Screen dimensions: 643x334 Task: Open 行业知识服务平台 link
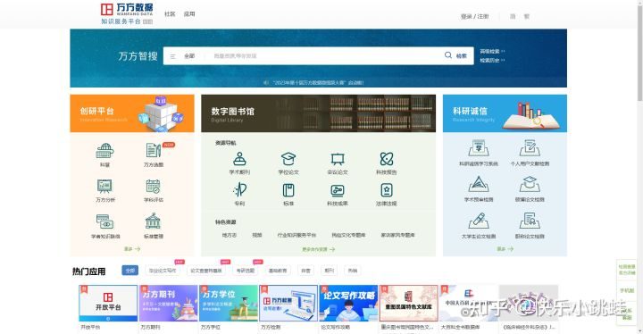[x=296, y=235]
